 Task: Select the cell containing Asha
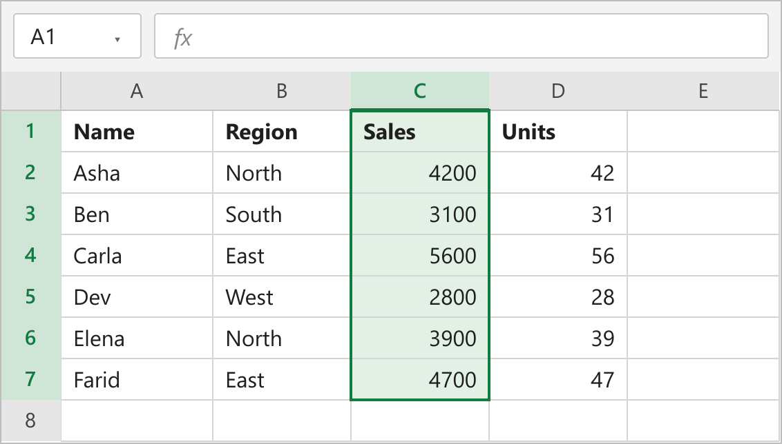click(137, 172)
